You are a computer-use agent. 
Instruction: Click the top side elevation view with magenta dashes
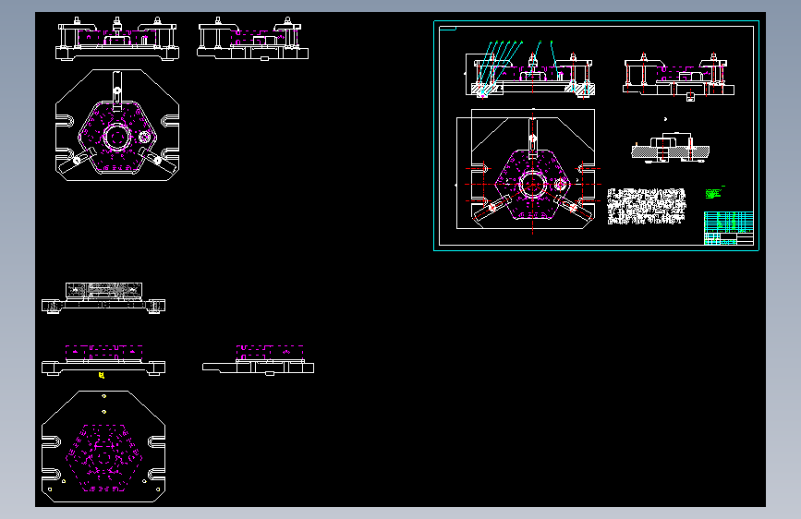[253, 39]
